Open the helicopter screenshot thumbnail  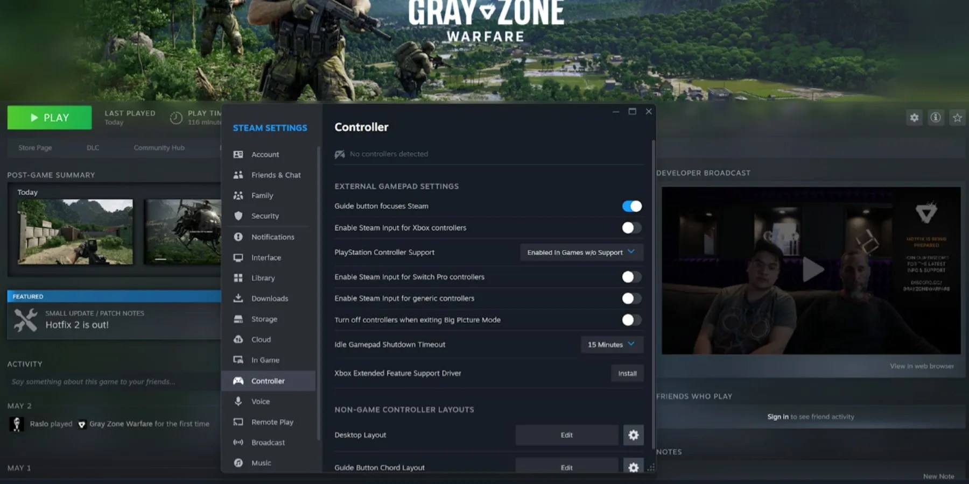[183, 232]
